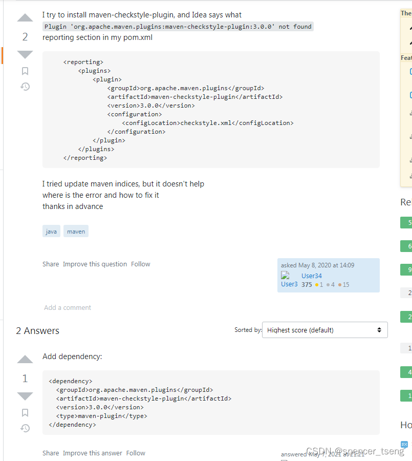This screenshot has width=412, height=461.
Task: Click 'Add a comment' under the question
Action: coord(67,307)
